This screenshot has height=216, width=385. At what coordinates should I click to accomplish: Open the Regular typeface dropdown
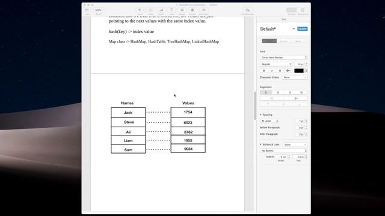tap(276, 64)
